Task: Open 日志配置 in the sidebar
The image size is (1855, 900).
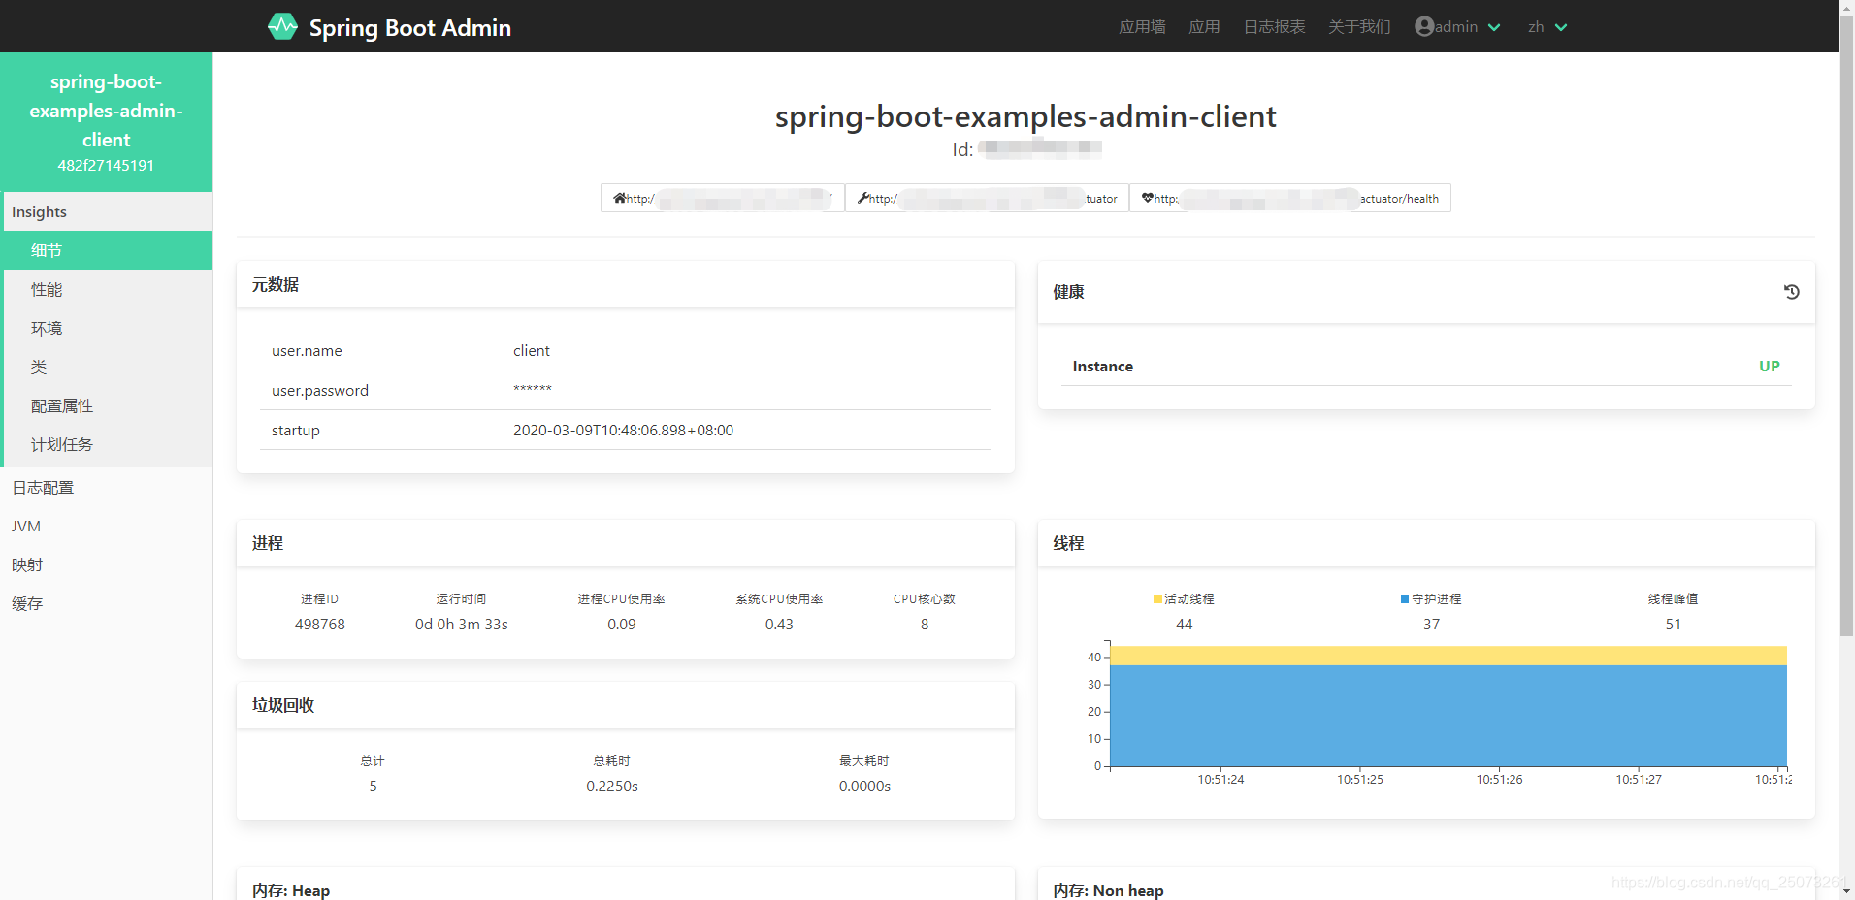Action: pos(107,487)
